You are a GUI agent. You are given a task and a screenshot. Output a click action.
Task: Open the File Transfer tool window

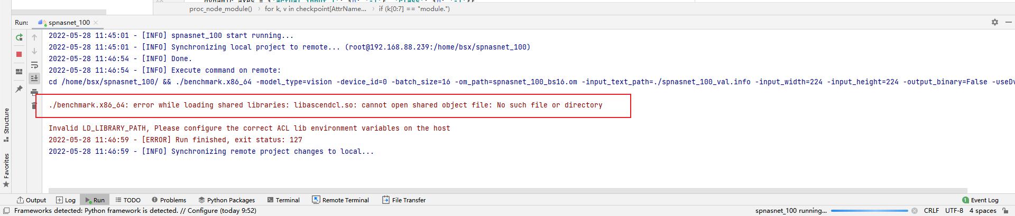pos(404,200)
